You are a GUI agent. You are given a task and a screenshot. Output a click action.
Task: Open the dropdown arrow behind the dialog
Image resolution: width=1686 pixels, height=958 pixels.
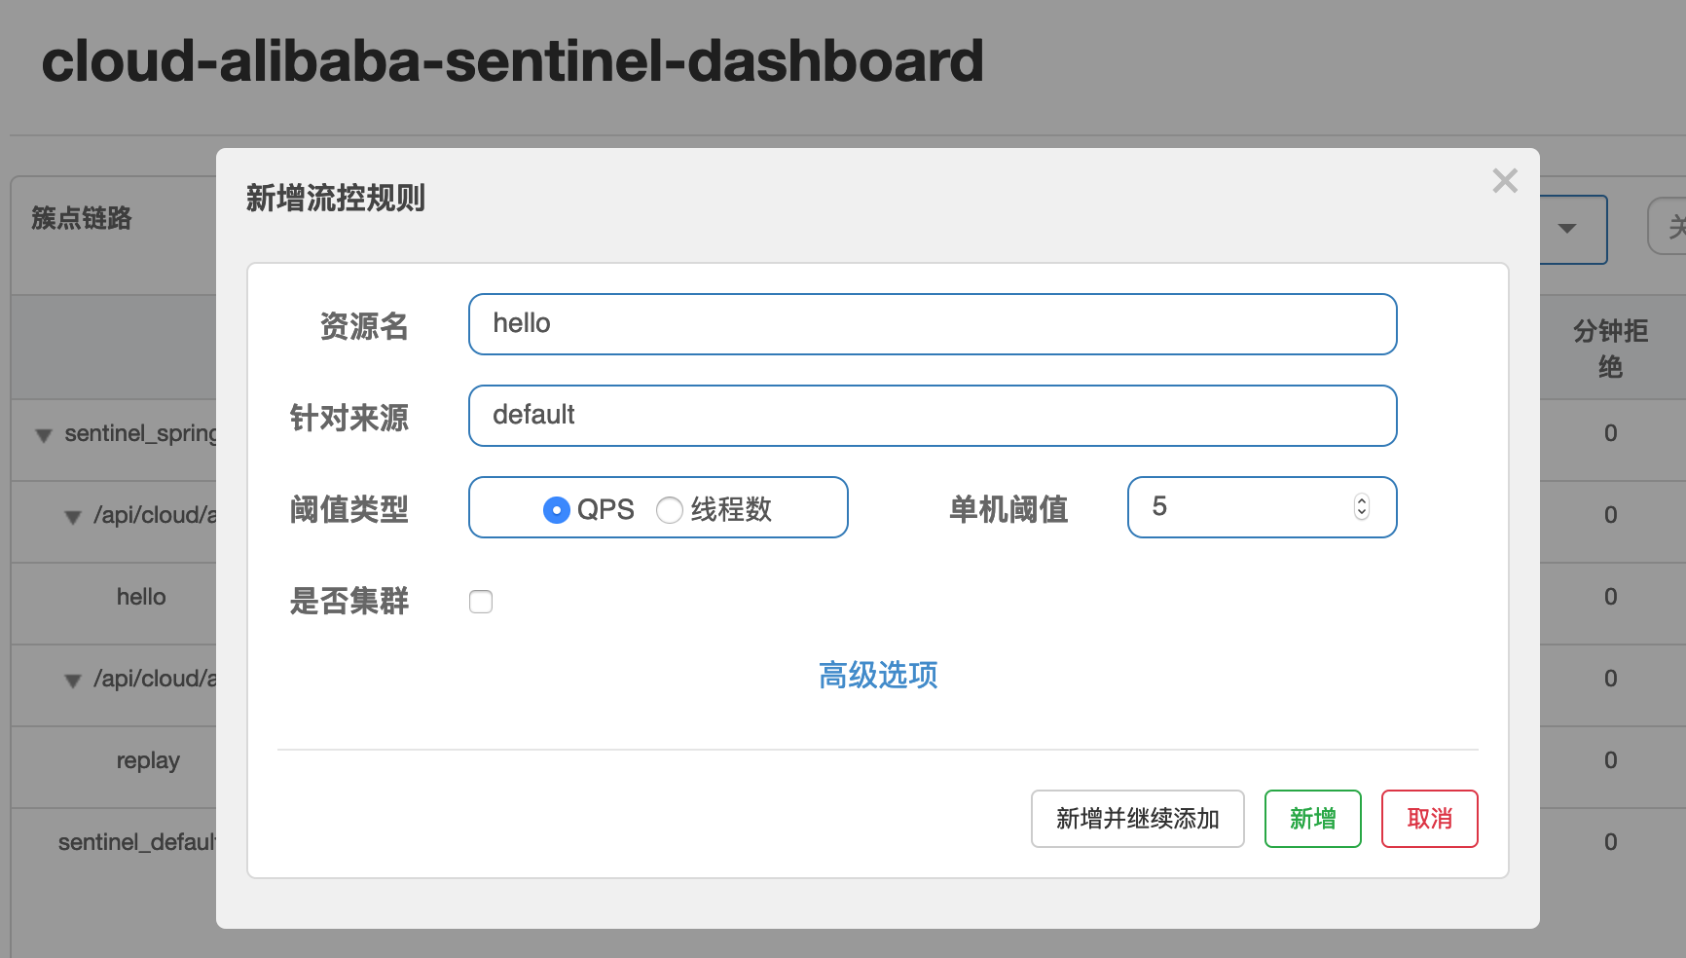[1567, 229]
